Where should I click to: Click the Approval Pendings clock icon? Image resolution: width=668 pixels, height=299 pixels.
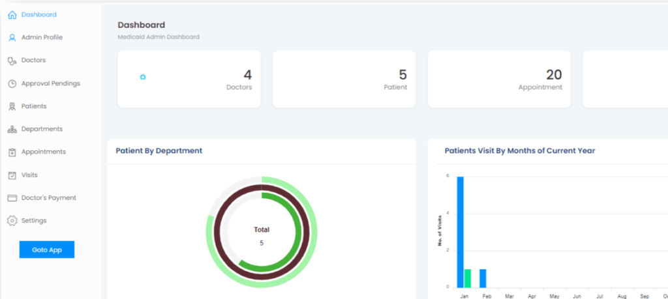coord(12,83)
